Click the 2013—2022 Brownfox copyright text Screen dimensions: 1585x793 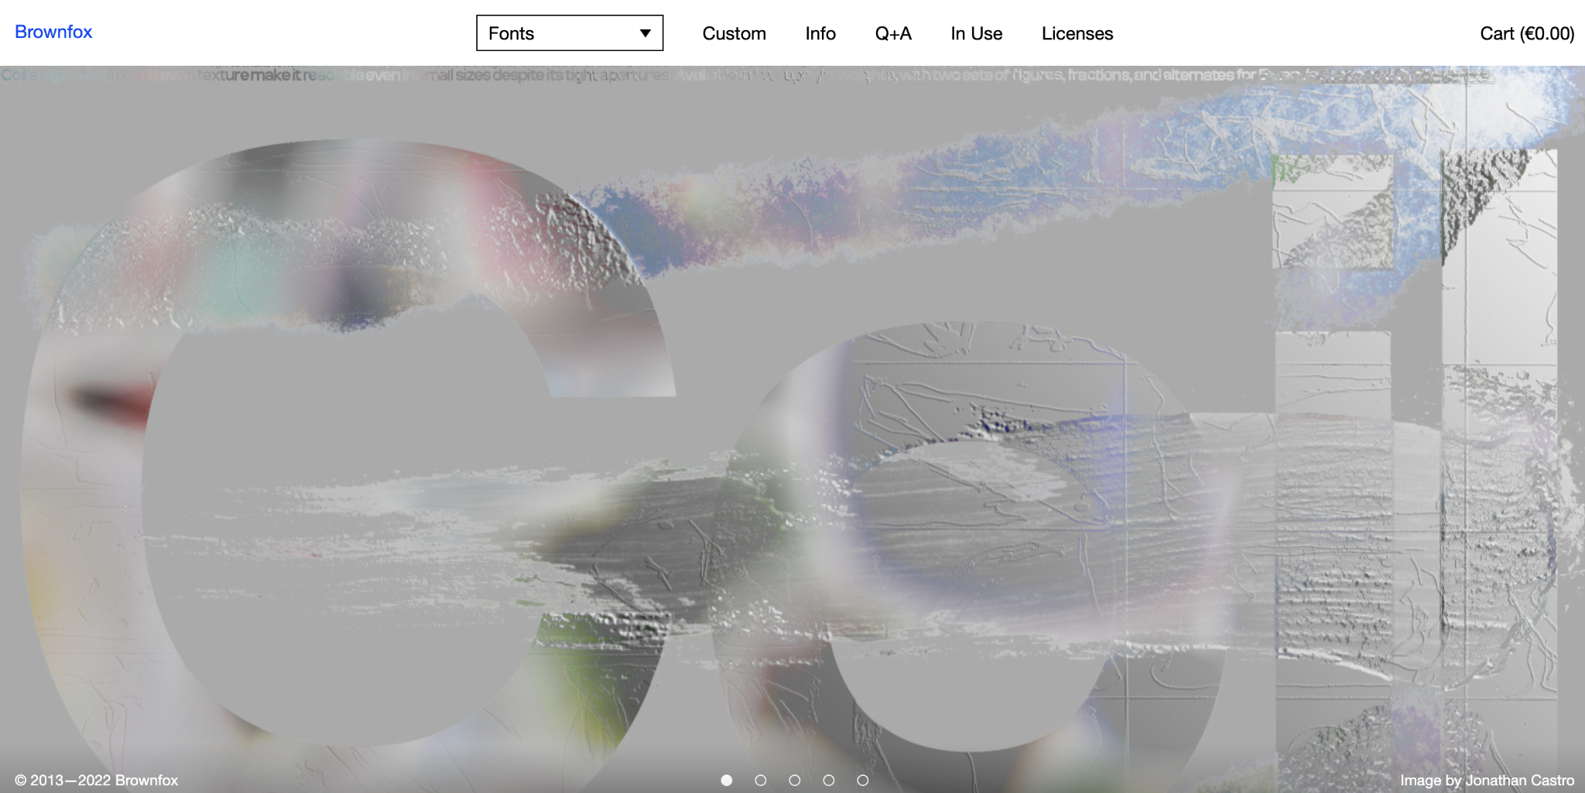(x=97, y=780)
